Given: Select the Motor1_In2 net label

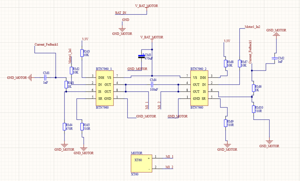Looking at the screenshot, I should pyautogui.click(x=252, y=27).
